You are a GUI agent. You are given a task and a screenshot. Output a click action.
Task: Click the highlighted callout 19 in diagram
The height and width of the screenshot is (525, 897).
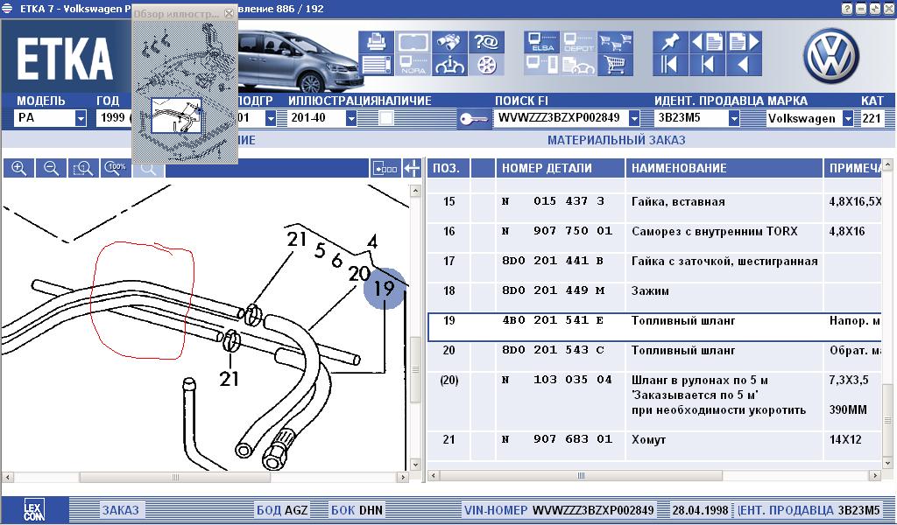385,289
